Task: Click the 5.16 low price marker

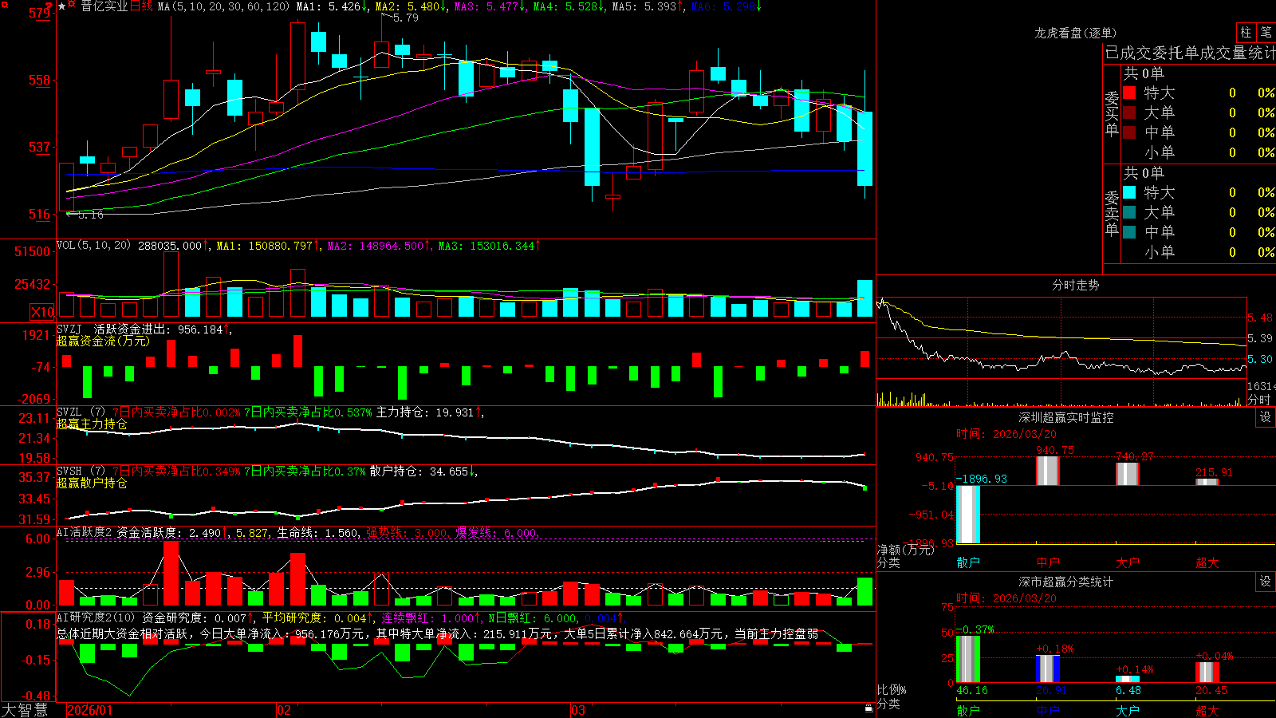Action: 91,215
